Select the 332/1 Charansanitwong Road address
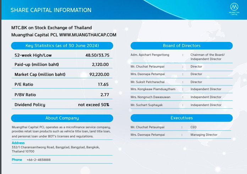 click(56, 149)
